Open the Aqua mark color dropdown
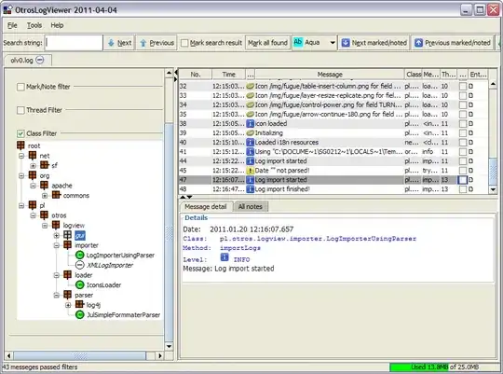Image resolution: width=503 pixels, height=374 pixels. click(333, 43)
